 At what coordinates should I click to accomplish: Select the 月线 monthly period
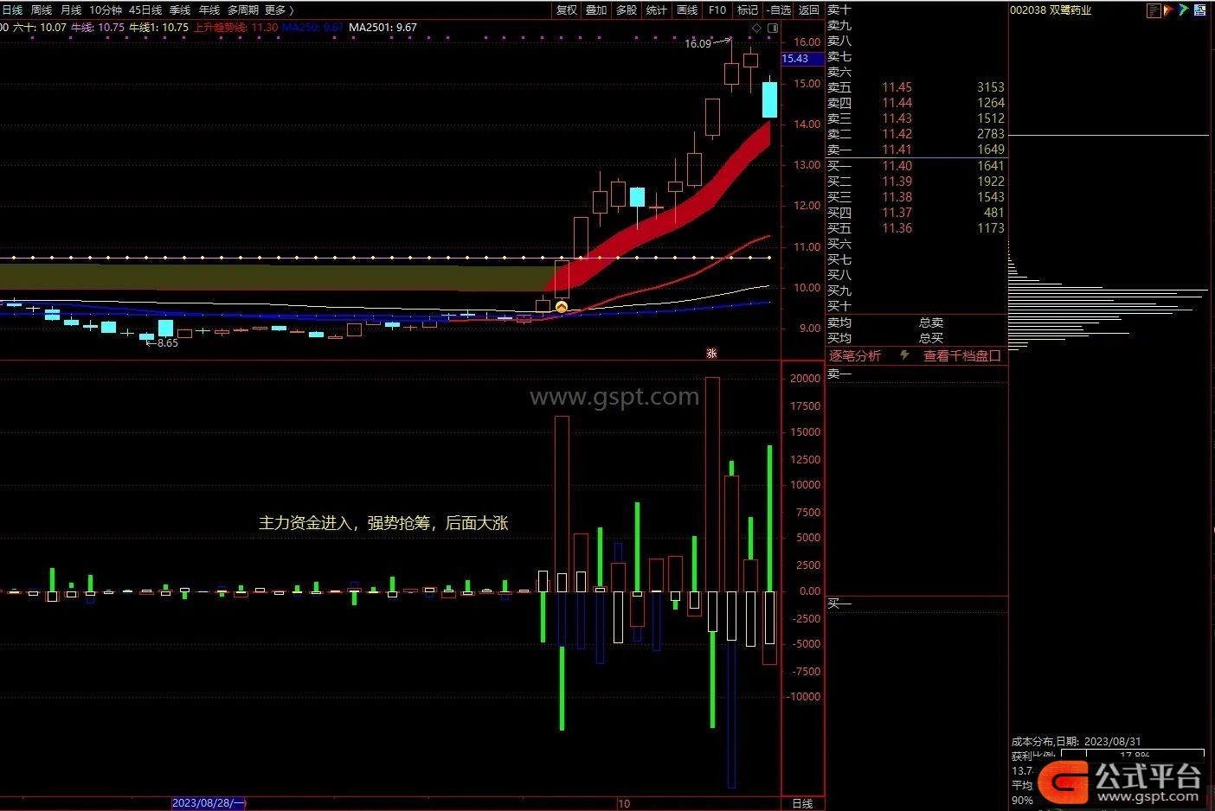(x=71, y=10)
